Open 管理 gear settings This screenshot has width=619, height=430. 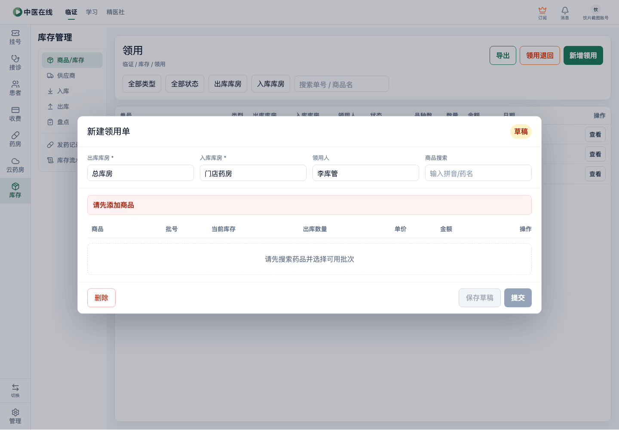pos(15,416)
